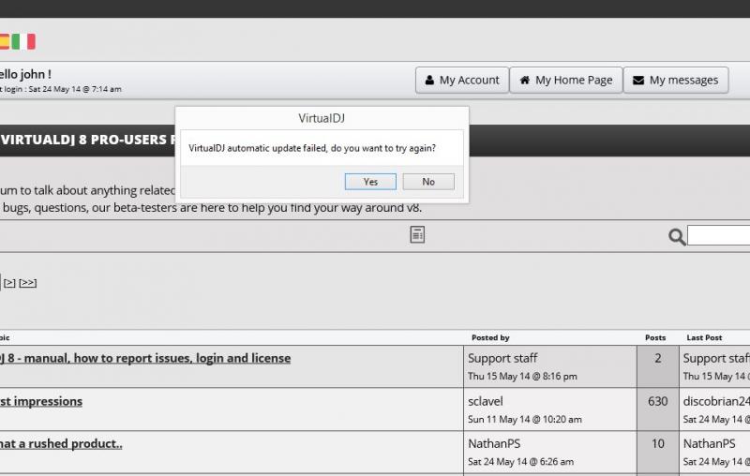Viewport: 750px width, 476px height.
Task: Open My messages
Action: (x=676, y=80)
